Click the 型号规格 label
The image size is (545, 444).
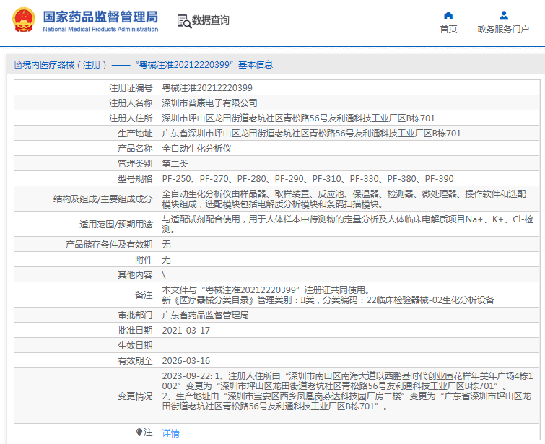pos(135,179)
